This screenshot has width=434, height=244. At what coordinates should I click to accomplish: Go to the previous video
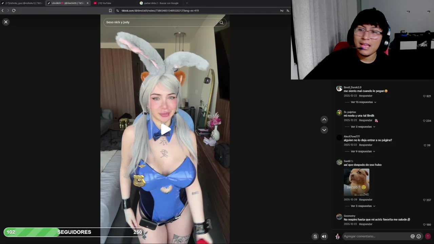click(x=324, y=119)
